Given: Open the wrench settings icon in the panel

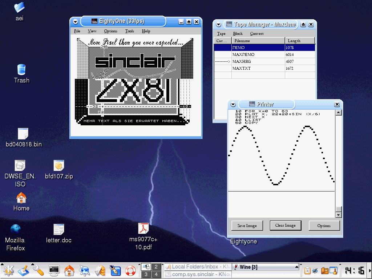Looking at the screenshot, I should (x=39, y=271).
